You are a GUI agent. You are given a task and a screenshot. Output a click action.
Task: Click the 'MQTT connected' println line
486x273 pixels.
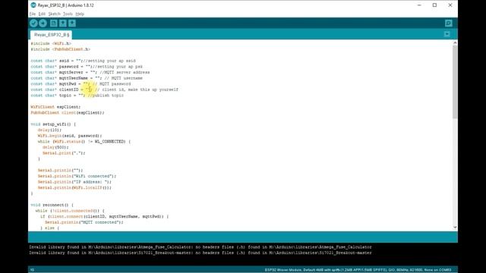pyautogui.click(x=84, y=222)
